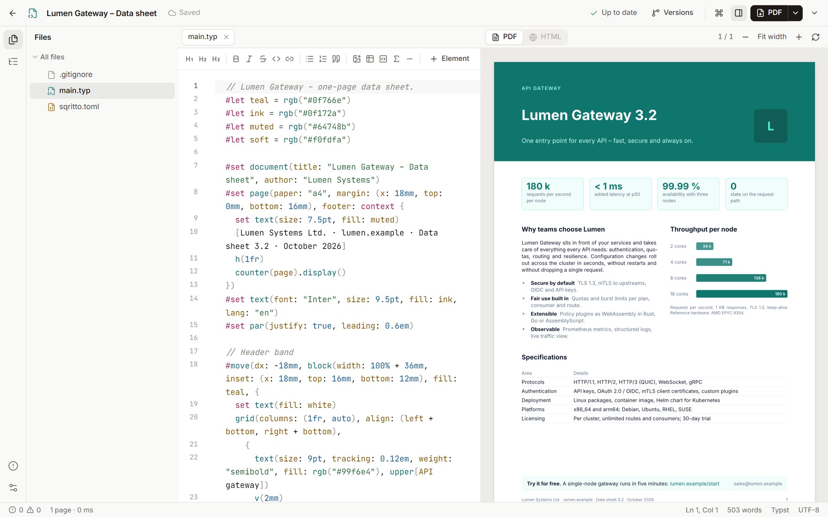Insert a hyperlink
The width and height of the screenshot is (828, 517).
point(289,59)
